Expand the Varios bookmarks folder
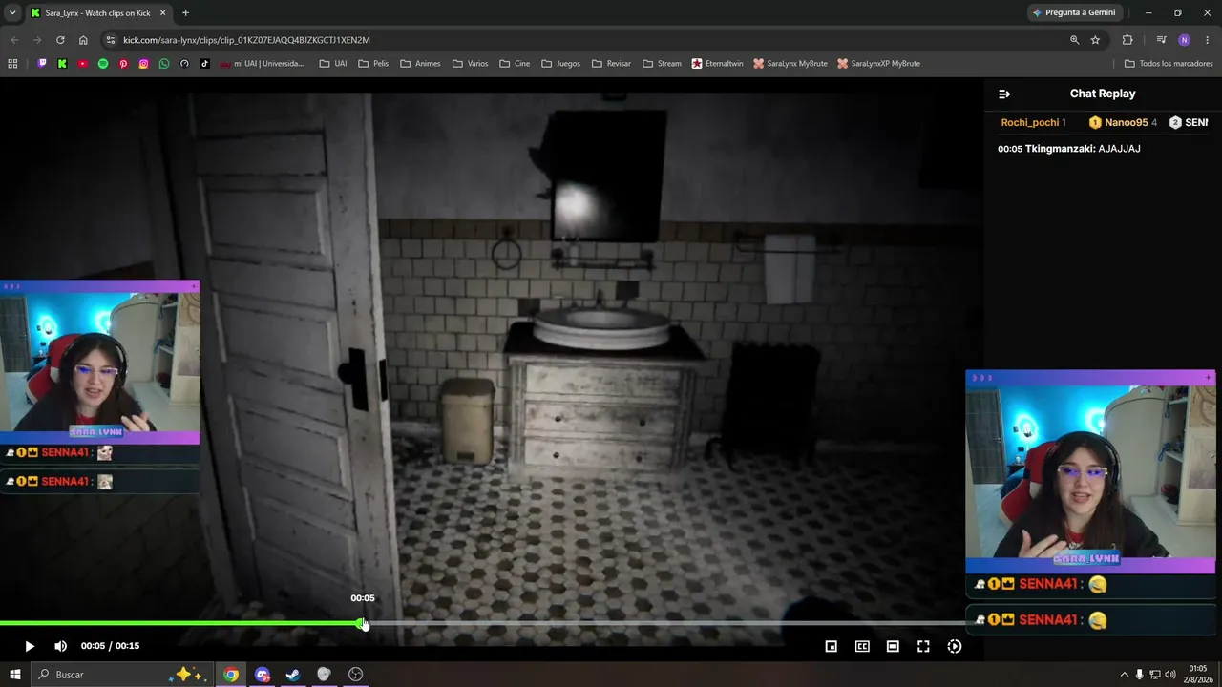Image resolution: width=1222 pixels, height=687 pixels. [x=470, y=64]
